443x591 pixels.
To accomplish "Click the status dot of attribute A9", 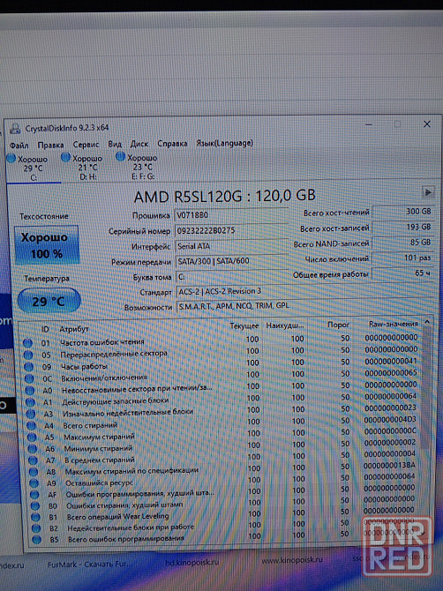I will point(34,483).
